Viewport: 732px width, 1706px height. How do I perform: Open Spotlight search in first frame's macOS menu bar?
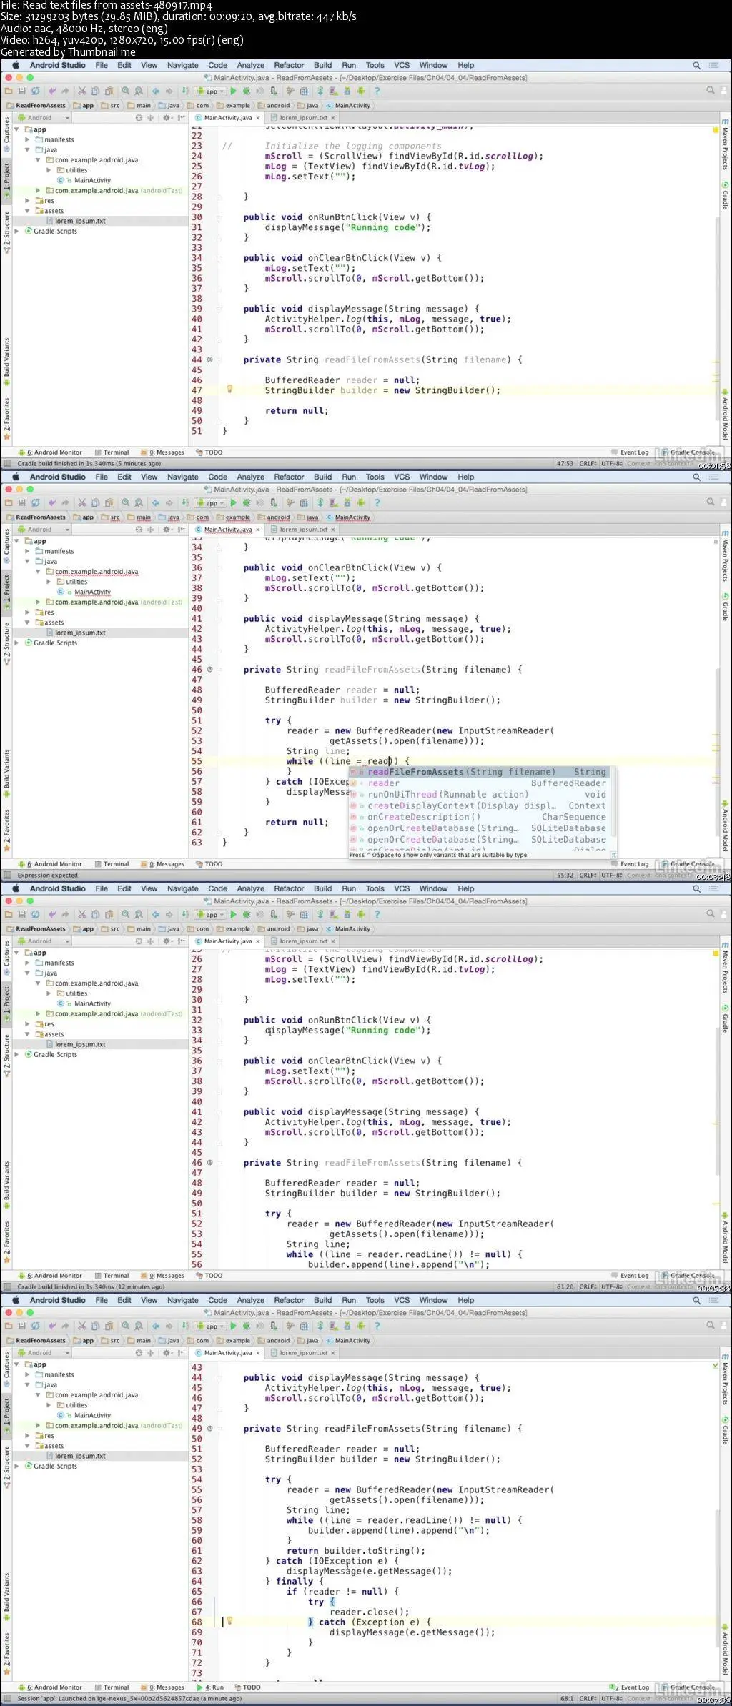pos(696,65)
